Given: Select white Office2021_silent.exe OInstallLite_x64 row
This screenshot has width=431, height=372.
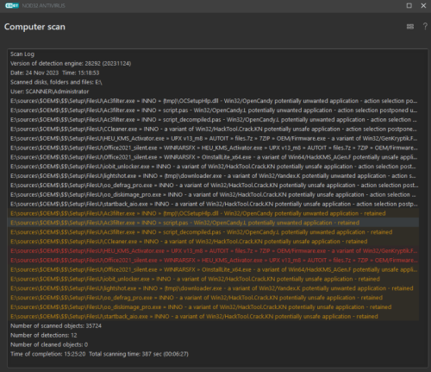Looking at the screenshot, I should tap(214, 157).
